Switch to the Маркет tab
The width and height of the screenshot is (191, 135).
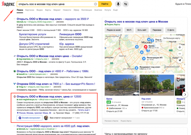[57, 10]
